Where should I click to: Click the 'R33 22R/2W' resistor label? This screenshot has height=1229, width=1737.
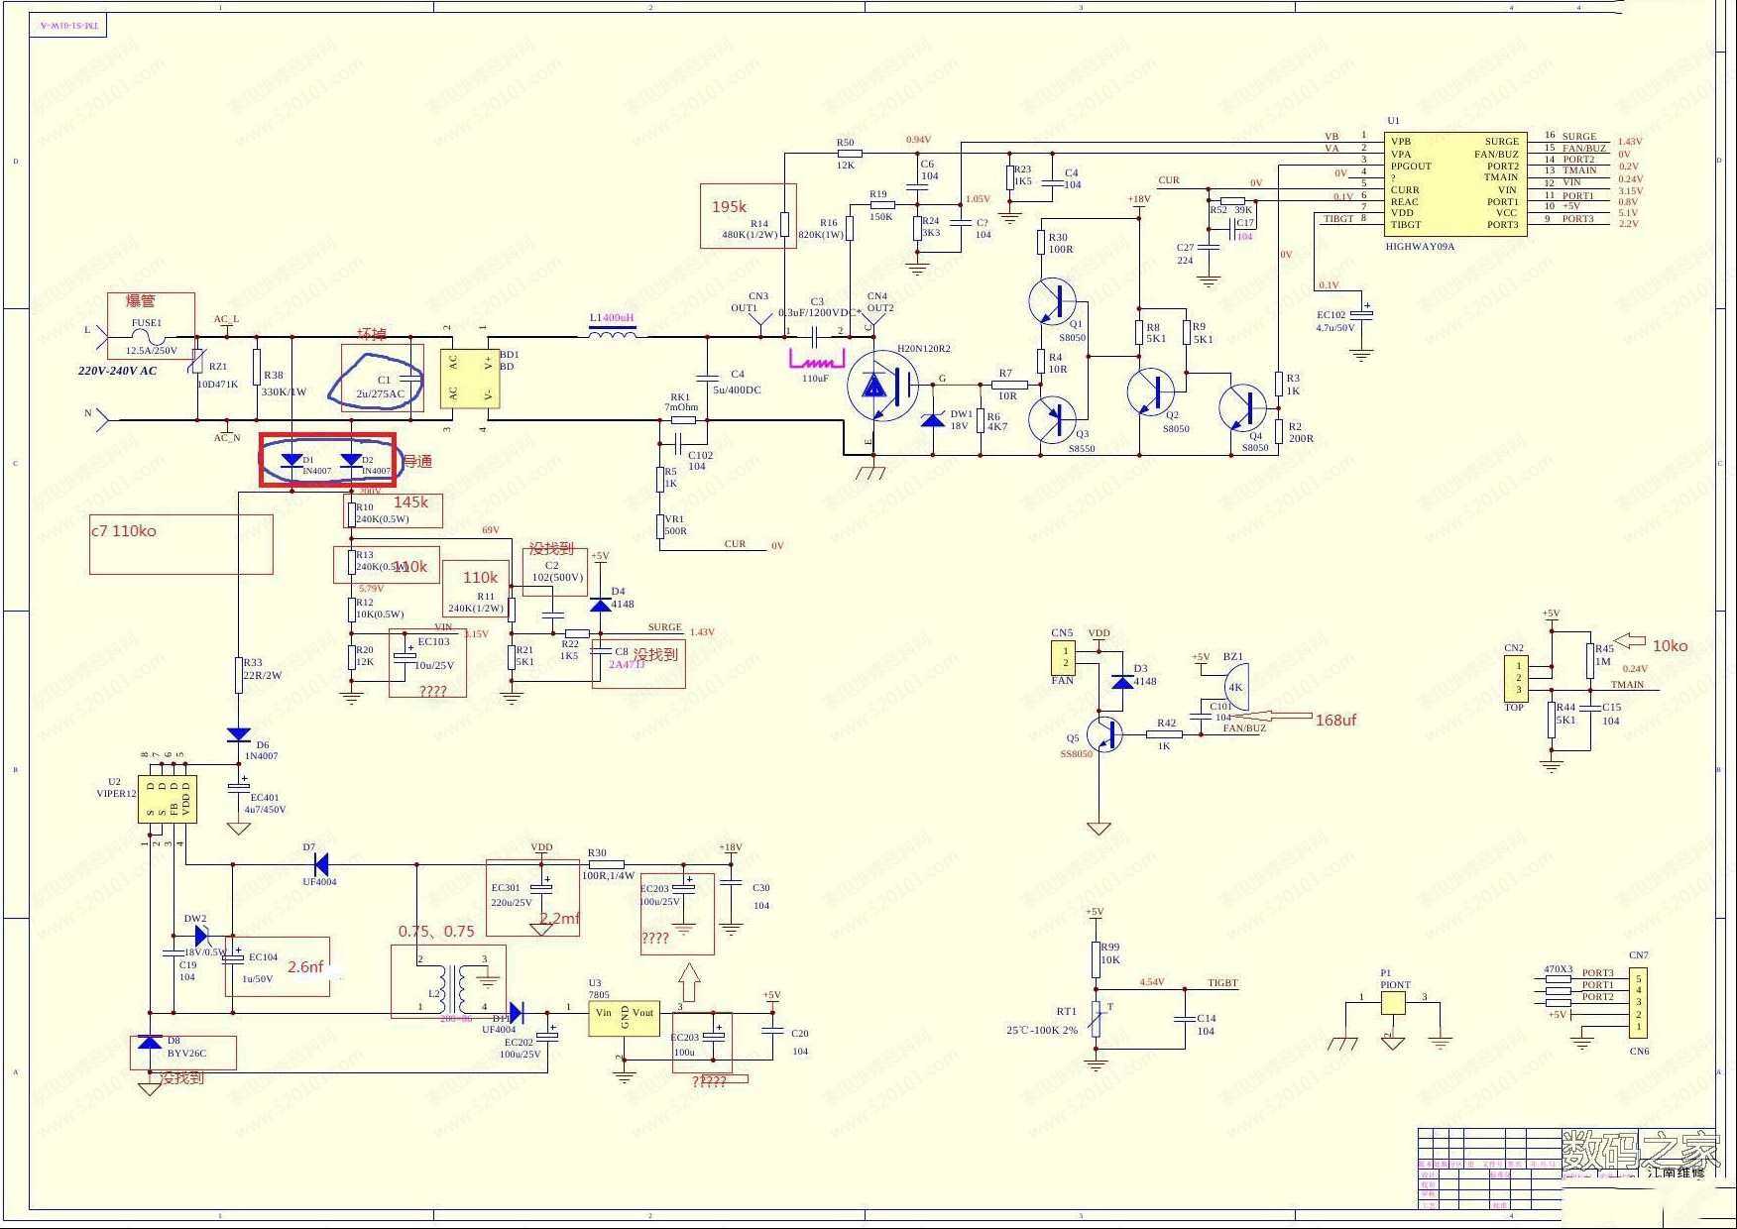pyautogui.click(x=263, y=669)
